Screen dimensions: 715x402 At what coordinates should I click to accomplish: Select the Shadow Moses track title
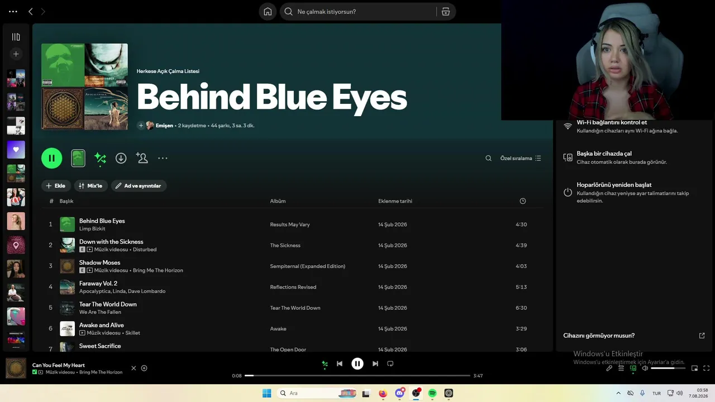tap(99, 262)
